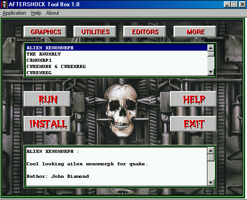Viewport: 247px width, 200px height.
Task: Click the RUN button
Action: coord(47,99)
